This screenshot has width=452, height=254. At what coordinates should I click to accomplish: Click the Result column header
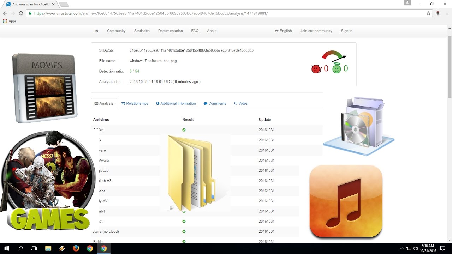(188, 120)
